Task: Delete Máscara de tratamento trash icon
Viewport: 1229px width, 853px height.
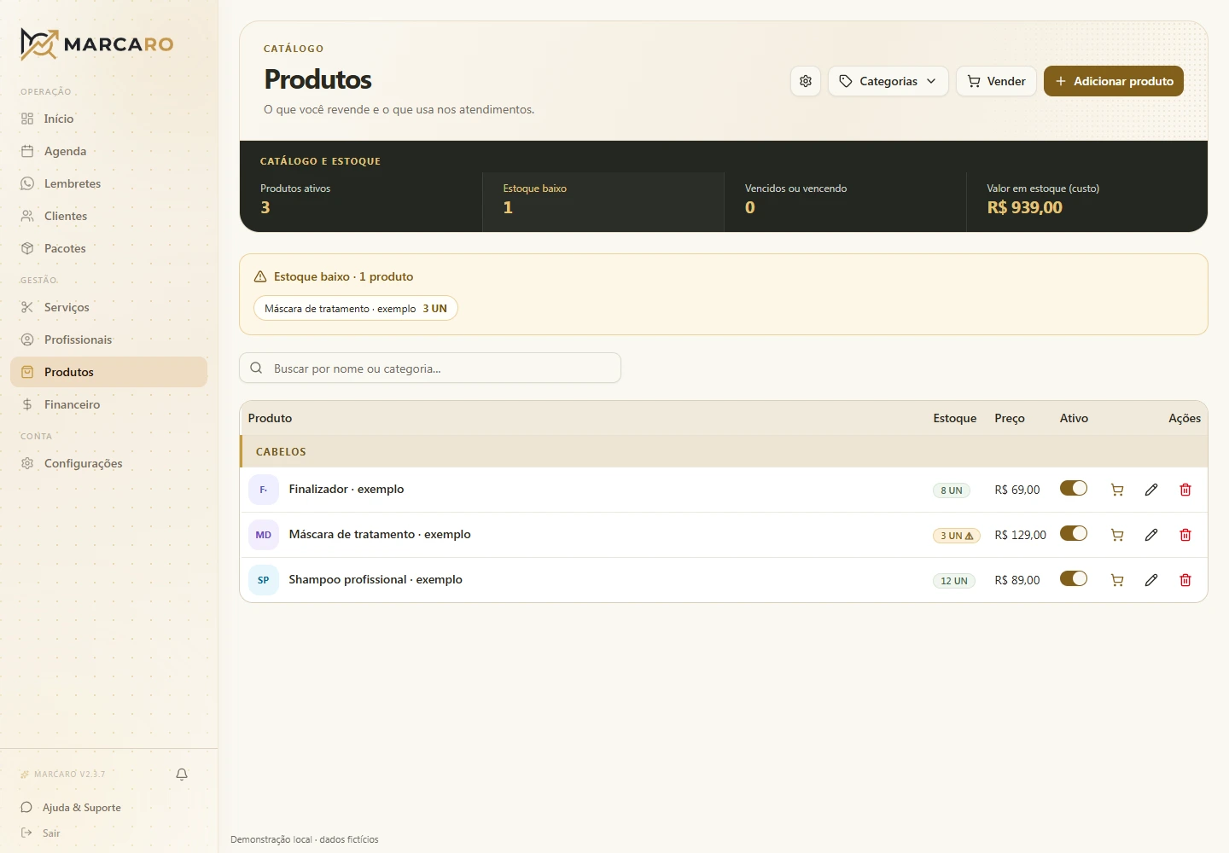Action: point(1185,535)
